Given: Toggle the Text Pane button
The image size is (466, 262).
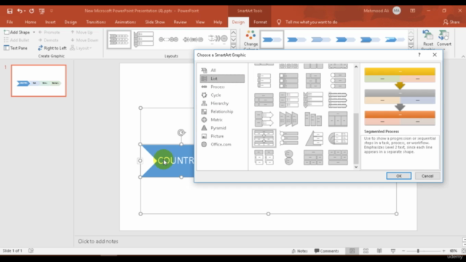Looking at the screenshot, I should point(15,48).
